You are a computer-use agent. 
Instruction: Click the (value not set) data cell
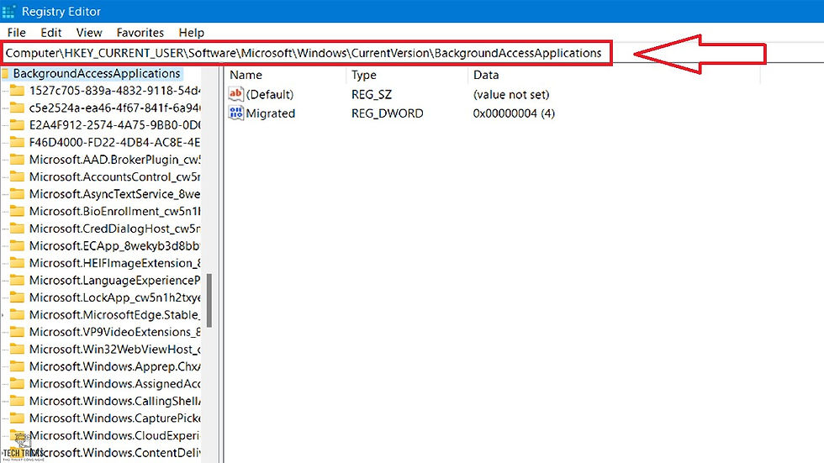511,94
